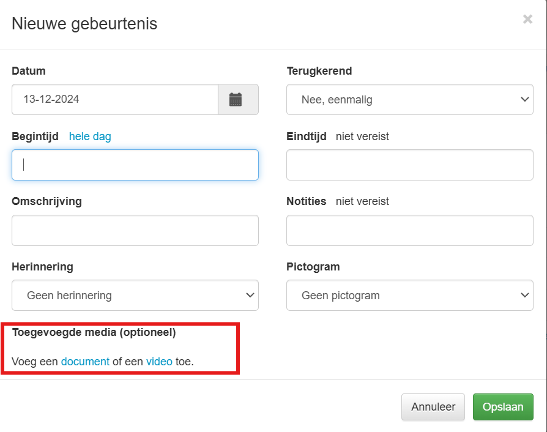
Task: Click the green Opslaan button
Action: (503, 407)
